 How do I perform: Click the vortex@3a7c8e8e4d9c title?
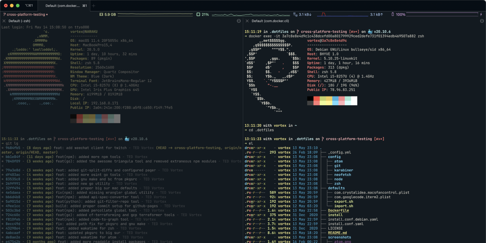coord(327,41)
